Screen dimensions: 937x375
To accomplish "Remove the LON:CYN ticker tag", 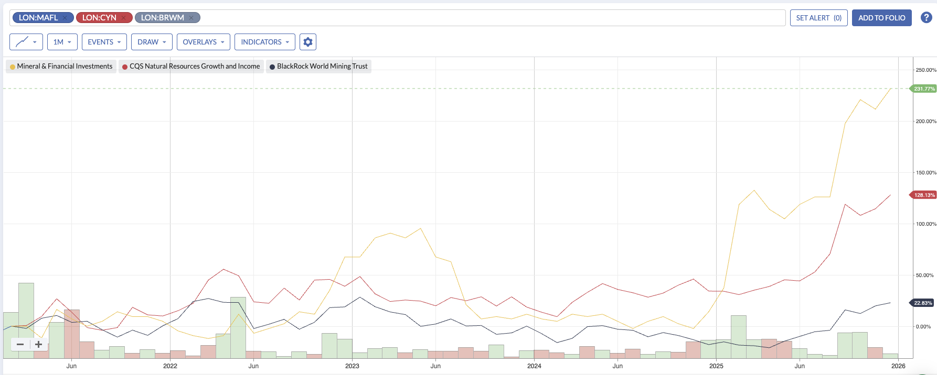I will tap(124, 18).
